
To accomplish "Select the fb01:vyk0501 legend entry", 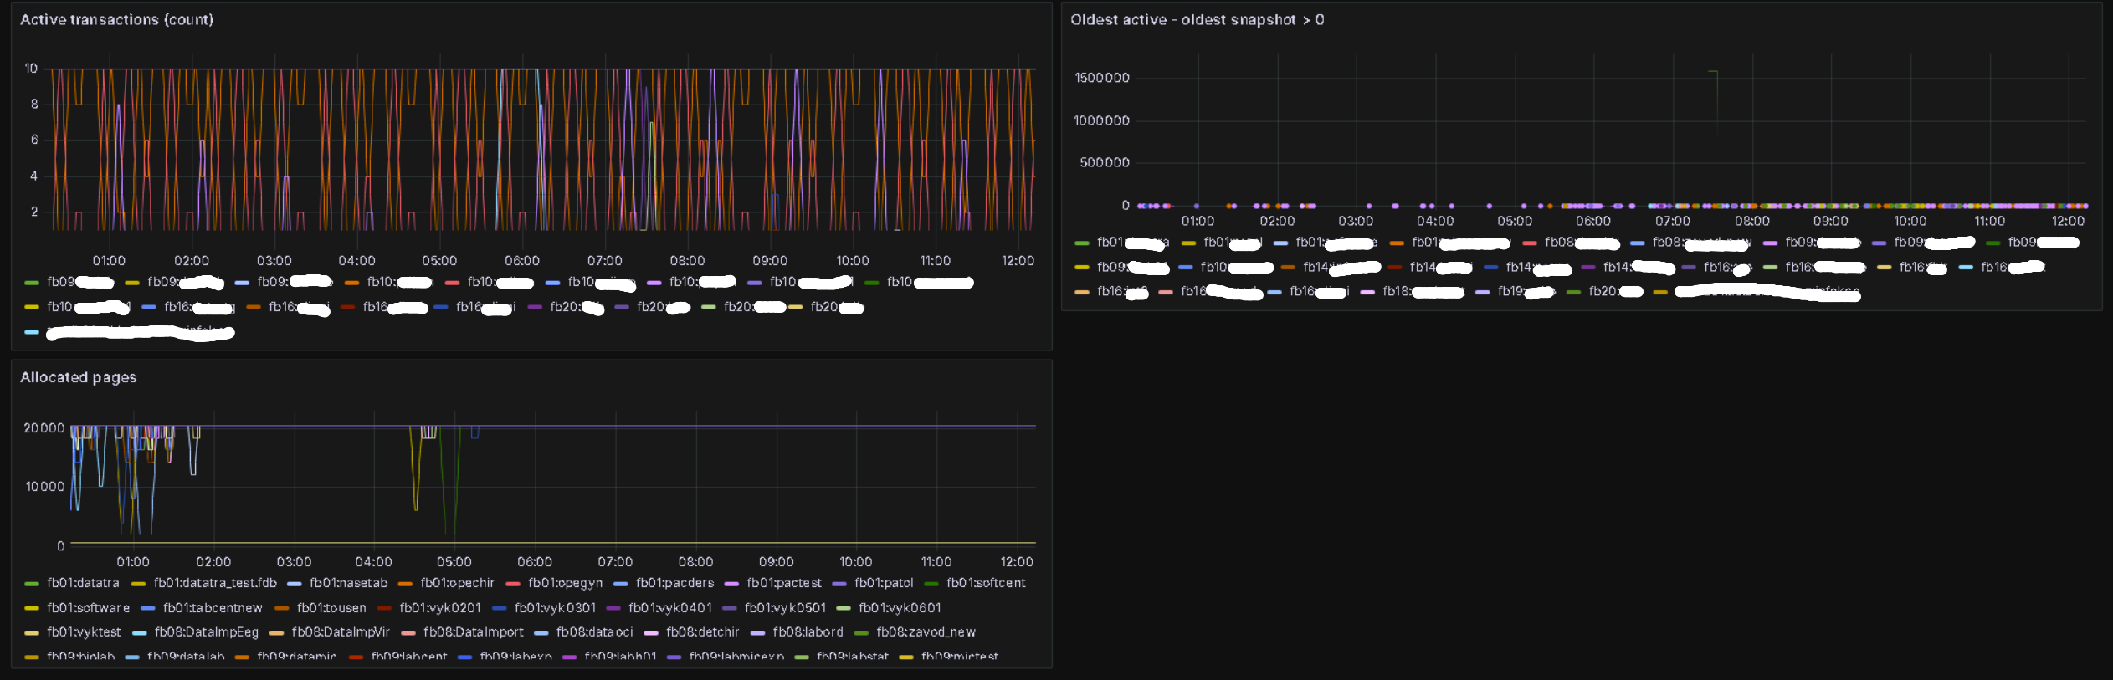I will 785,608.
